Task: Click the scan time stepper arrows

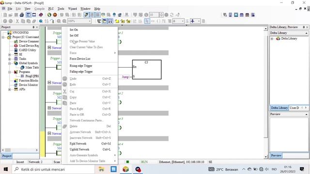Action: [161, 15]
